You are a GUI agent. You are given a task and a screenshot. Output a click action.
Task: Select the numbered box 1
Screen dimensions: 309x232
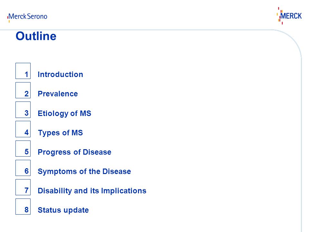[23, 71]
